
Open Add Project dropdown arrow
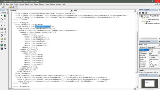[4, 7]
